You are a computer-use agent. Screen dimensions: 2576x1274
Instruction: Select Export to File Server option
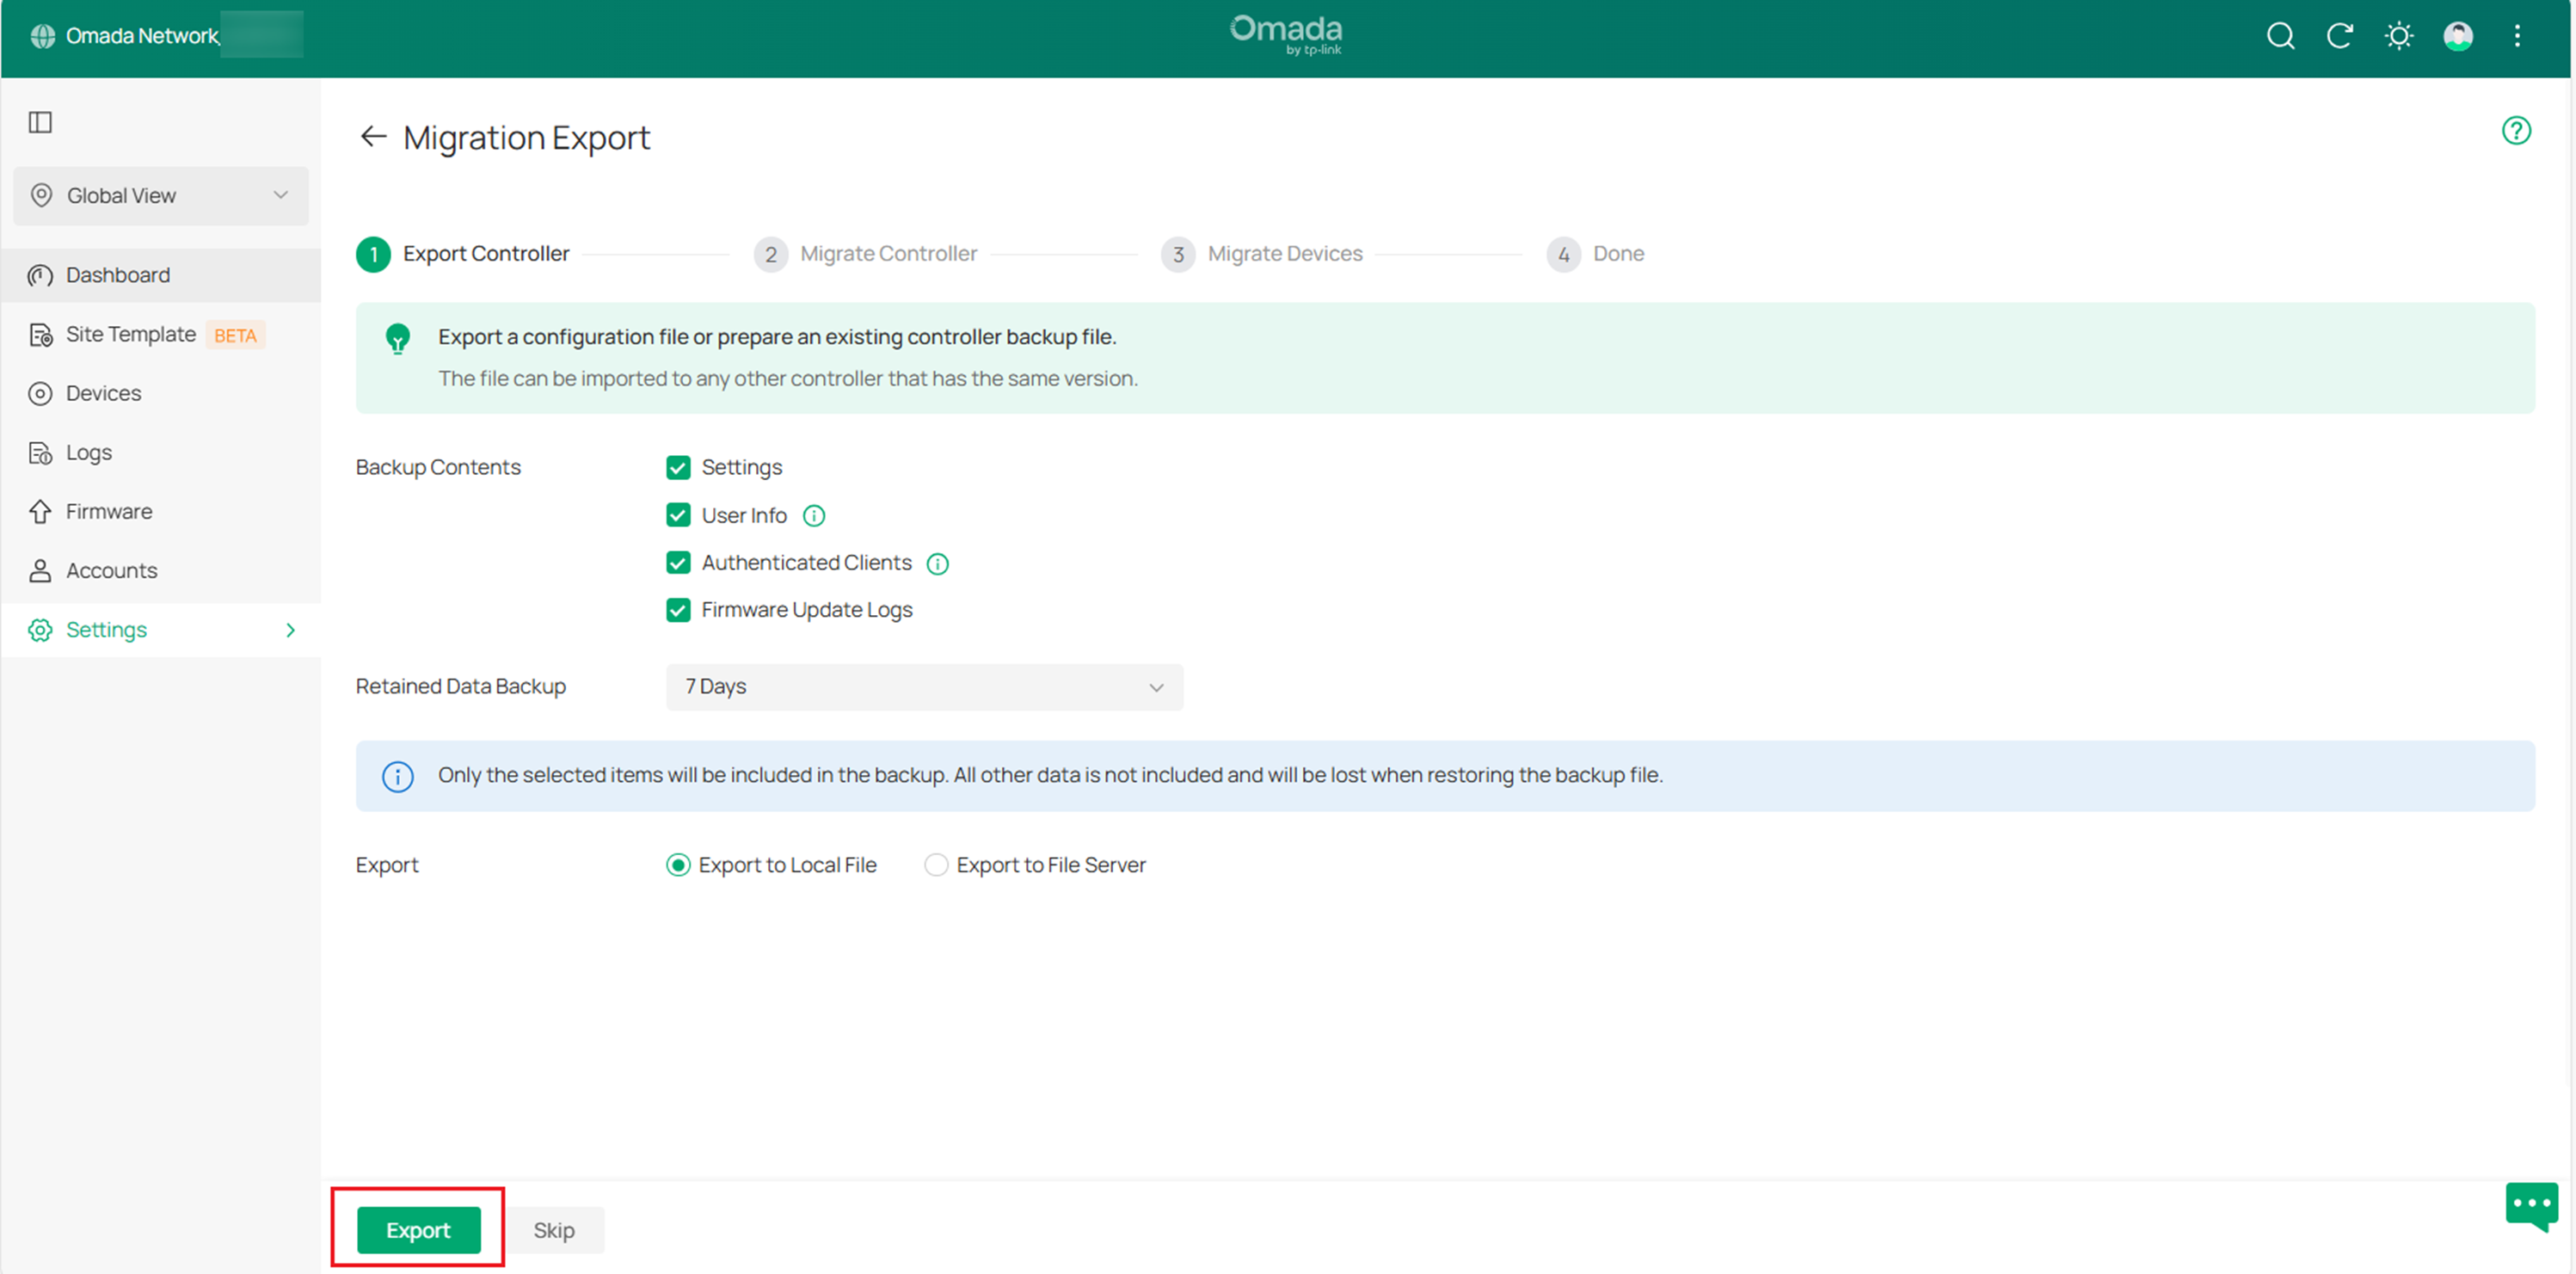(935, 864)
